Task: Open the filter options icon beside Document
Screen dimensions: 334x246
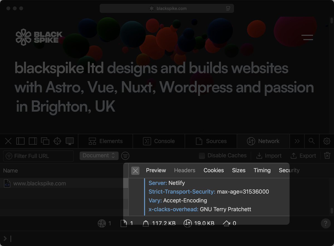Action: point(125,156)
